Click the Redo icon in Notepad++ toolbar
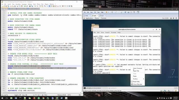This screenshot has height=100, width=179. 27,6
